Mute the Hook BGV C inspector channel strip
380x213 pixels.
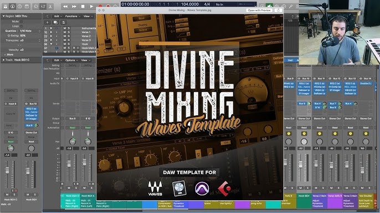[7, 194]
